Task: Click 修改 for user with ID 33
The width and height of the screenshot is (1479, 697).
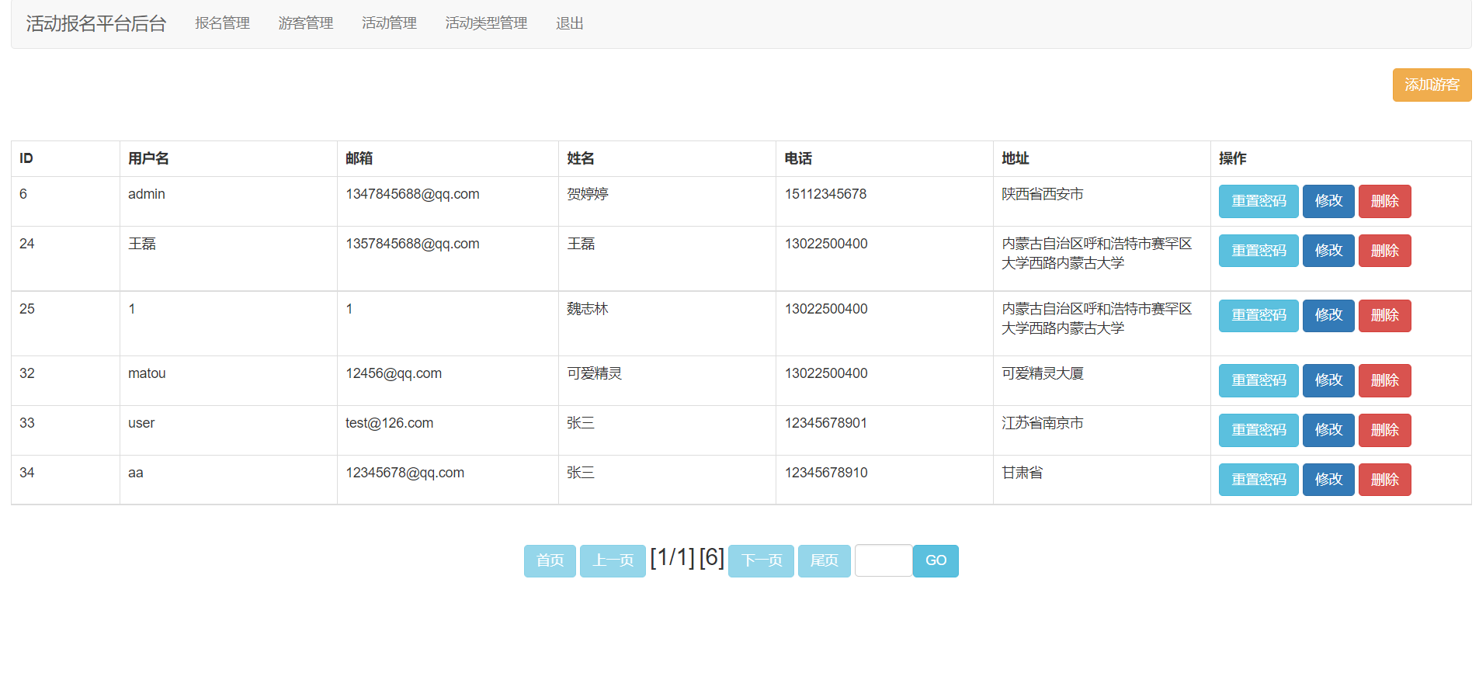Action: [x=1328, y=430]
